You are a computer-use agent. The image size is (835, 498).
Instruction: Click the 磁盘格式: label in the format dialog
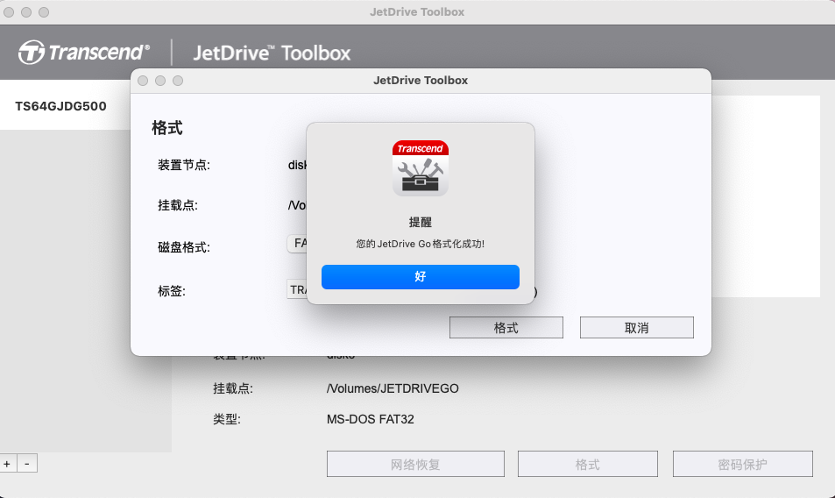pos(184,247)
